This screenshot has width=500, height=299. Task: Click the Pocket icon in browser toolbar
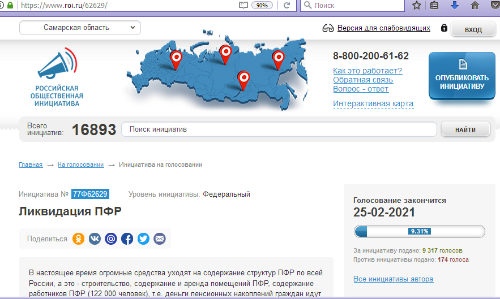(495, 5)
